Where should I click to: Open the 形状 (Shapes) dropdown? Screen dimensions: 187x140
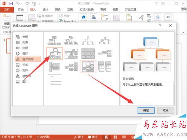tap(65, 16)
